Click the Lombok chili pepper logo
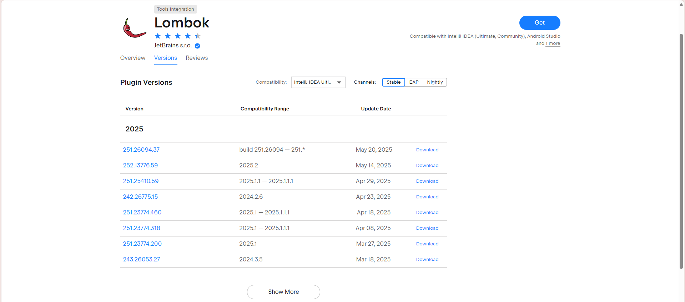Screen dimensions: 685x302 (135, 28)
